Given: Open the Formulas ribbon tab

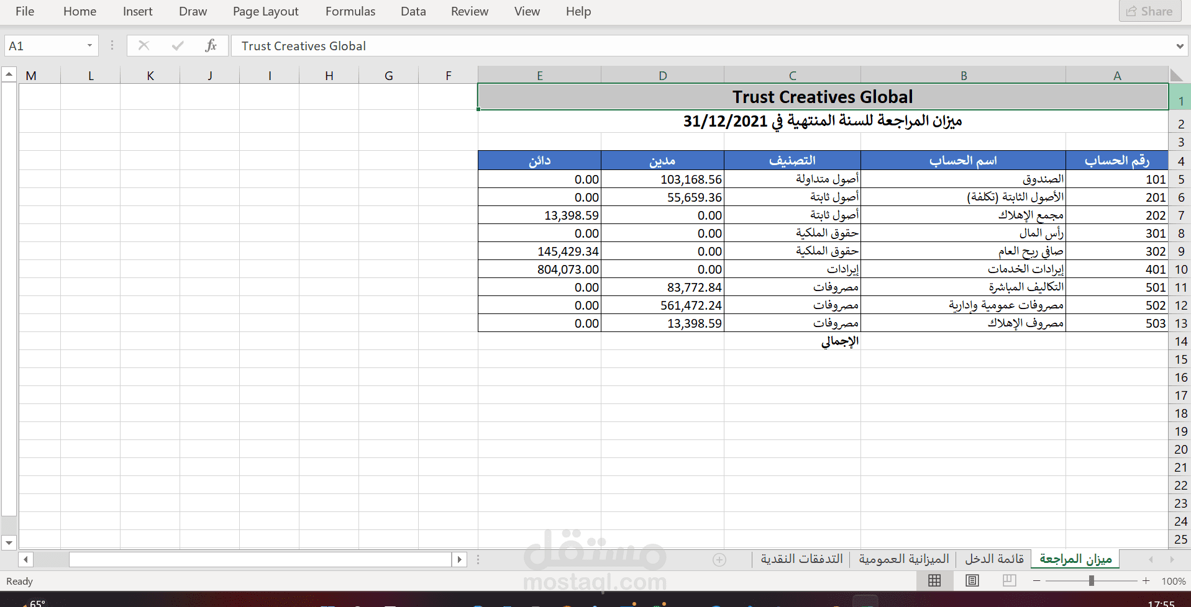Looking at the screenshot, I should coord(350,11).
